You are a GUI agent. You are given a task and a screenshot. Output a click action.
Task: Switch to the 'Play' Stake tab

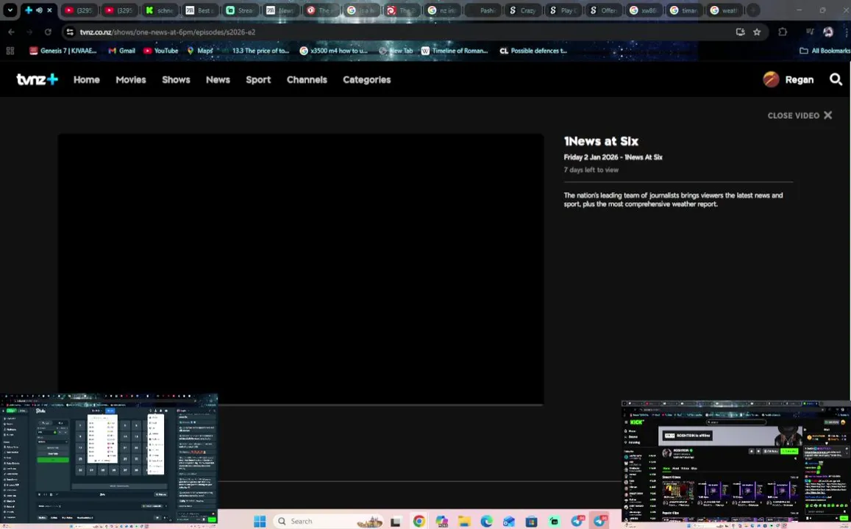point(563,10)
